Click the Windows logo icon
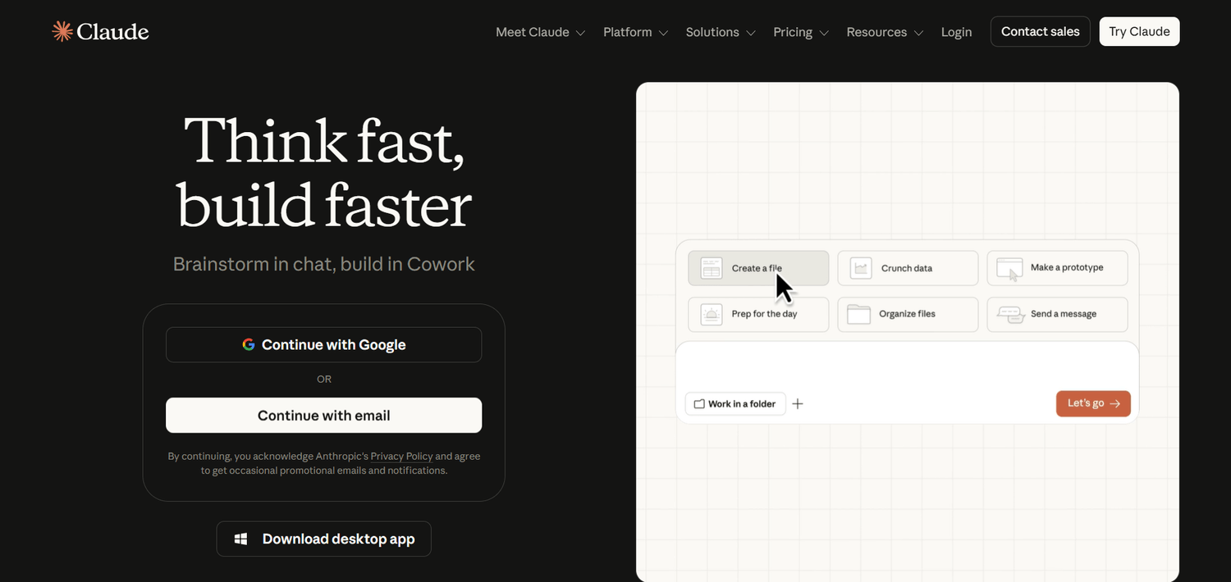Viewport: 1231px width, 582px height. click(x=241, y=539)
